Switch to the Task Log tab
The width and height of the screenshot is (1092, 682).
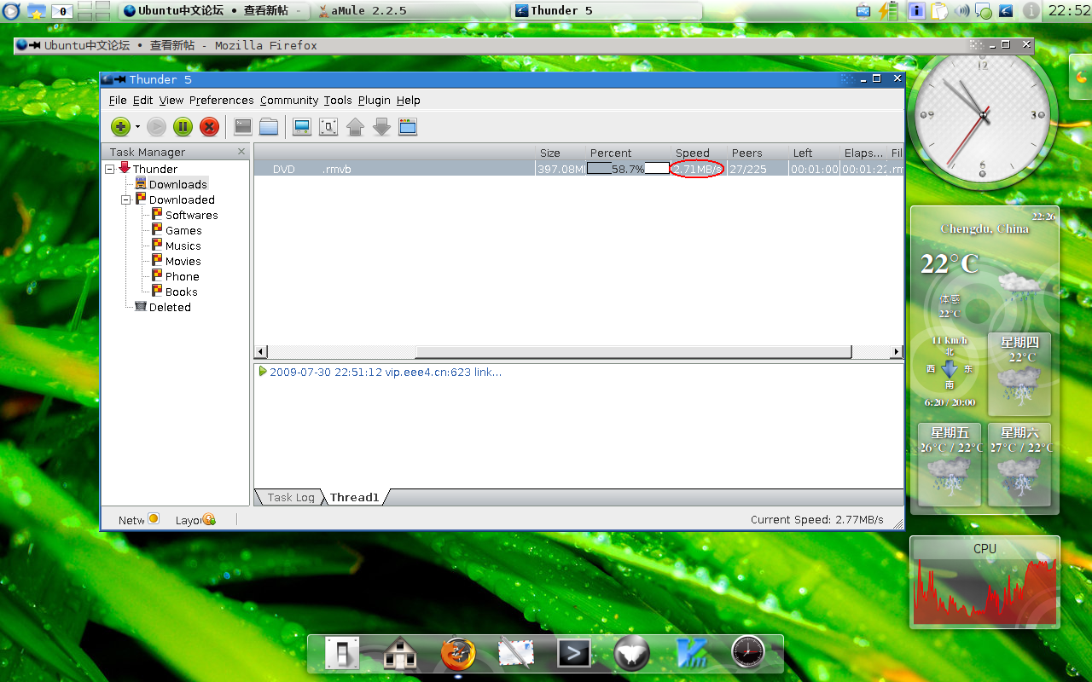290,497
